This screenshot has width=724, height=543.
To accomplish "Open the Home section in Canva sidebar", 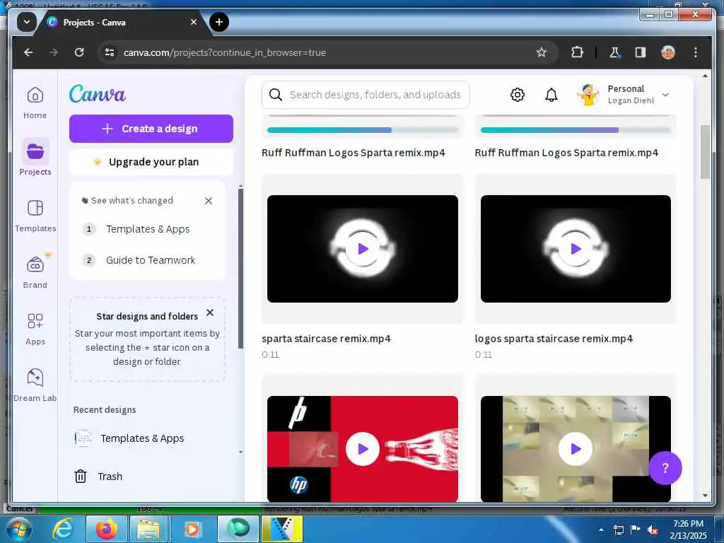I will pyautogui.click(x=35, y=103).
